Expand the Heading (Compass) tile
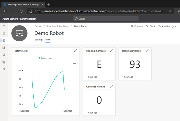 click(x=111, y=51)
